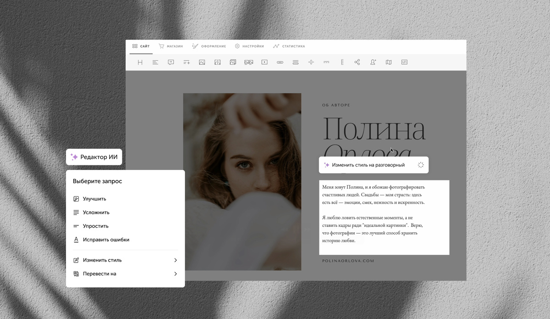Select the split image-and-text block icon
This screenshot has width=550, height=319.
pos(218,62)
